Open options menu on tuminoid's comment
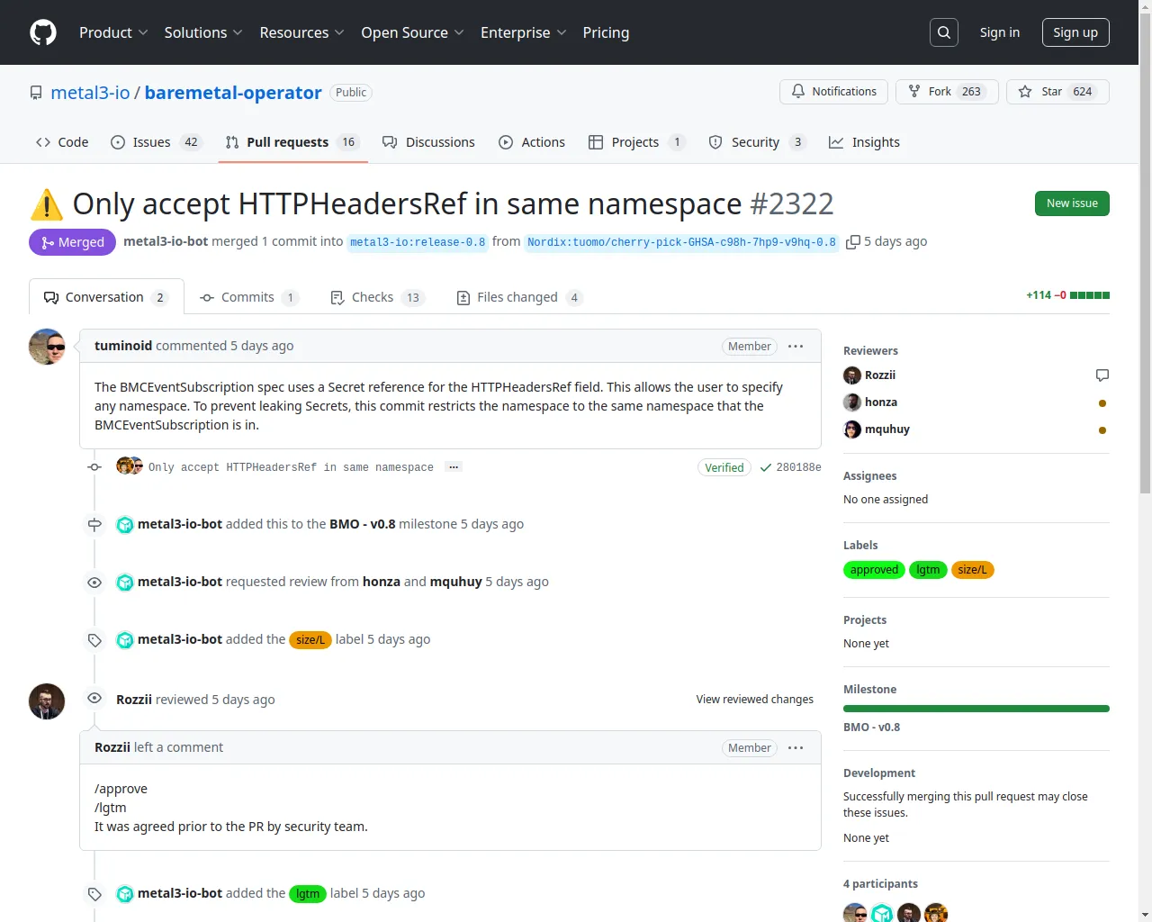Viewport: 1152px width, 922px height. (x=796, y=346)
